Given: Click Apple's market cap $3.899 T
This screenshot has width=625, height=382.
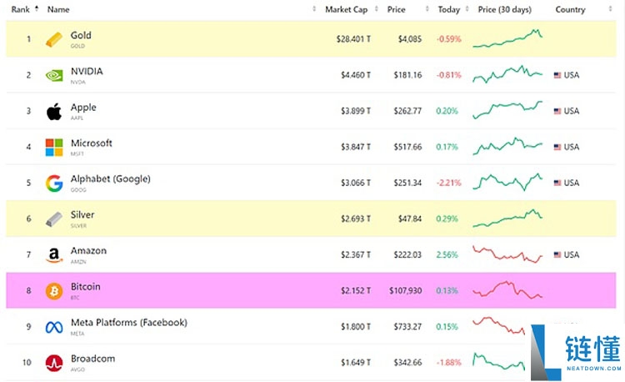Looking at the screenshot, I should pos(356,111).
